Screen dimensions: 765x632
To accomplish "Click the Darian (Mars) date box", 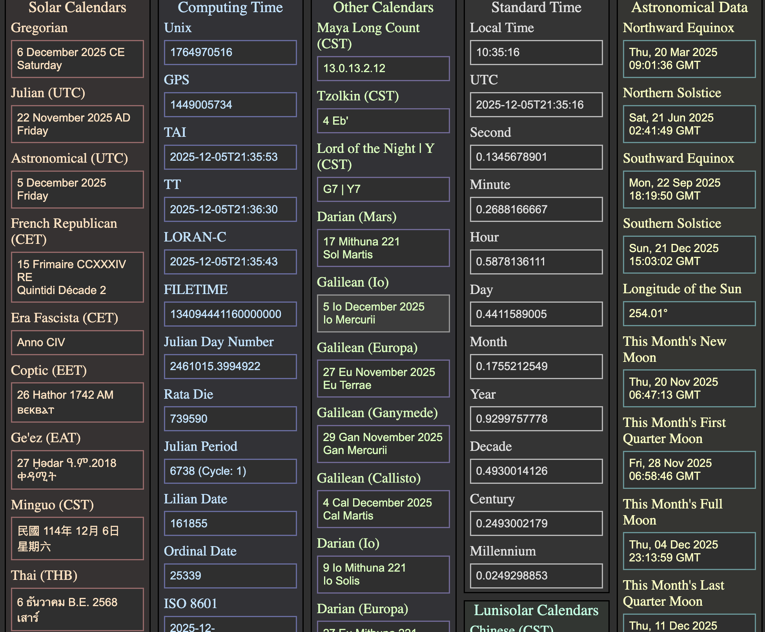I will click(x=383, y=248).
